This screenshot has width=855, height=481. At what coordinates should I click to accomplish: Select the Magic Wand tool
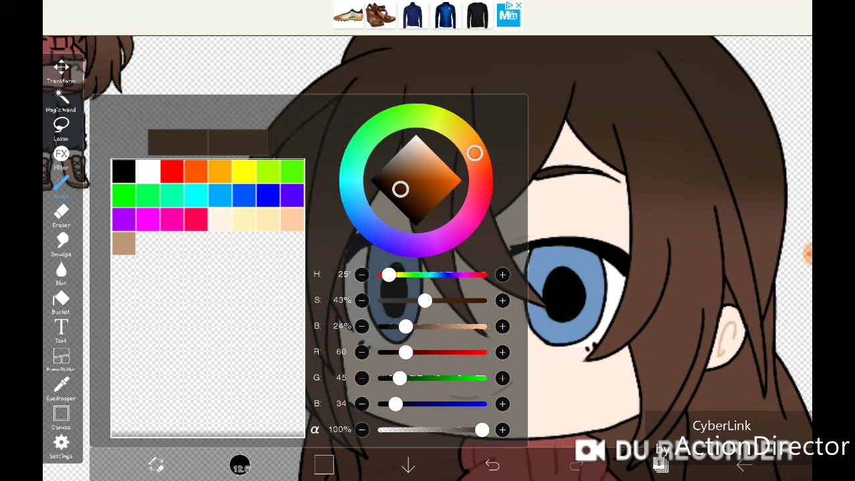(x=61, y=101)
